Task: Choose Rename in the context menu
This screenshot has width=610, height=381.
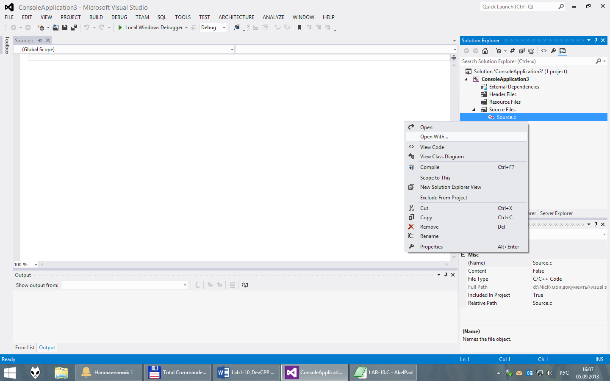Action: 466,236
